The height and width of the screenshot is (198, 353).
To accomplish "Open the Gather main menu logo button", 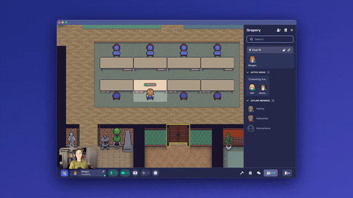I will coord(65,173).
